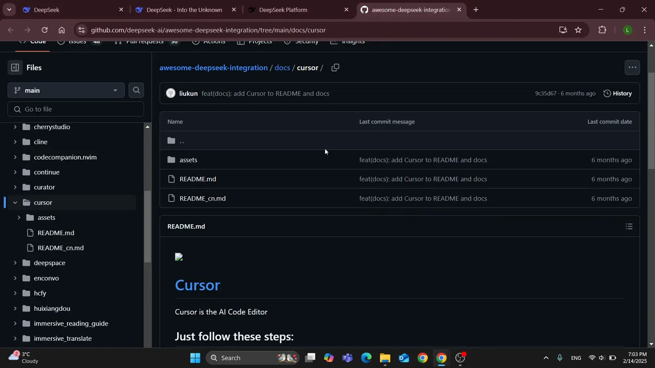Click the page vertical scrollbar
This screenshot has height=368, width=655.
pyautogui.click(x=651, y=121)
